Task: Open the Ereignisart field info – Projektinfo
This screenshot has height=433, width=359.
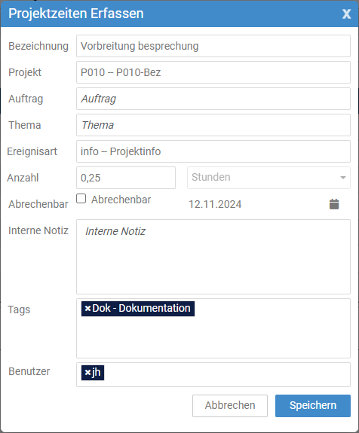Action: point(213,151)
